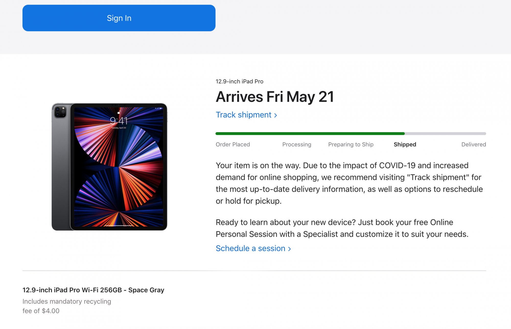This screenshot has width=511, height=329.
Task: Click the Arrives Fri May 21 heading
Action: tap(275, 97)
